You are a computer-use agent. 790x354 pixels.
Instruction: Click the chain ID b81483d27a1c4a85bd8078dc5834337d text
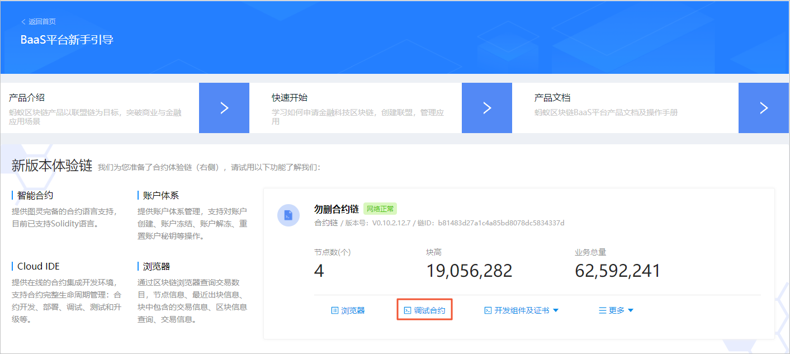(501, 223)
